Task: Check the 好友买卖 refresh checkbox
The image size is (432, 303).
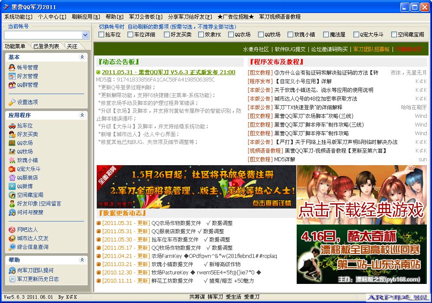Action: point(167,34)
